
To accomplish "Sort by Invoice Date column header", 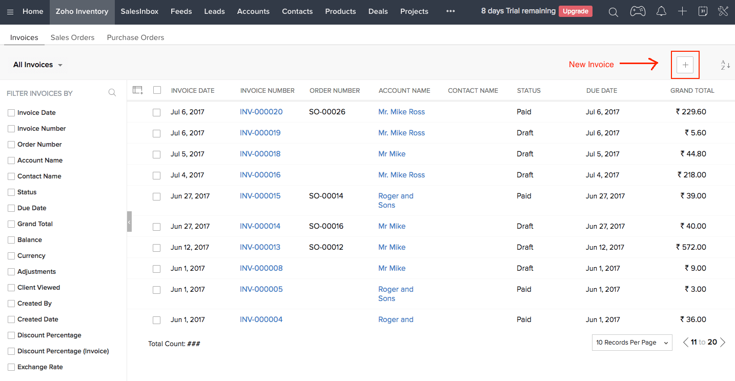I will coord(193,91).
